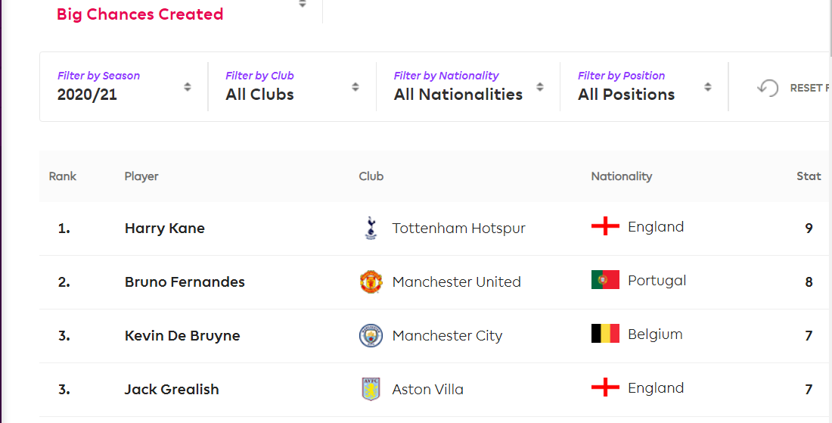The height and width of the screenshot is (423, 832).
Task: Open Harry Kane's player page
Action: pos(165,229)
